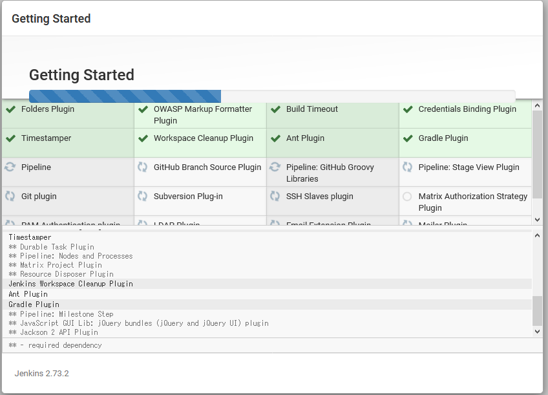The height and width of the screenshot is (395, 548).
Task: Click the Build Timeout cell text
Action: (311, 109)
